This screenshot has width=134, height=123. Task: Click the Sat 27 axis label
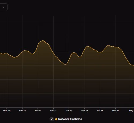click(100, 110)
